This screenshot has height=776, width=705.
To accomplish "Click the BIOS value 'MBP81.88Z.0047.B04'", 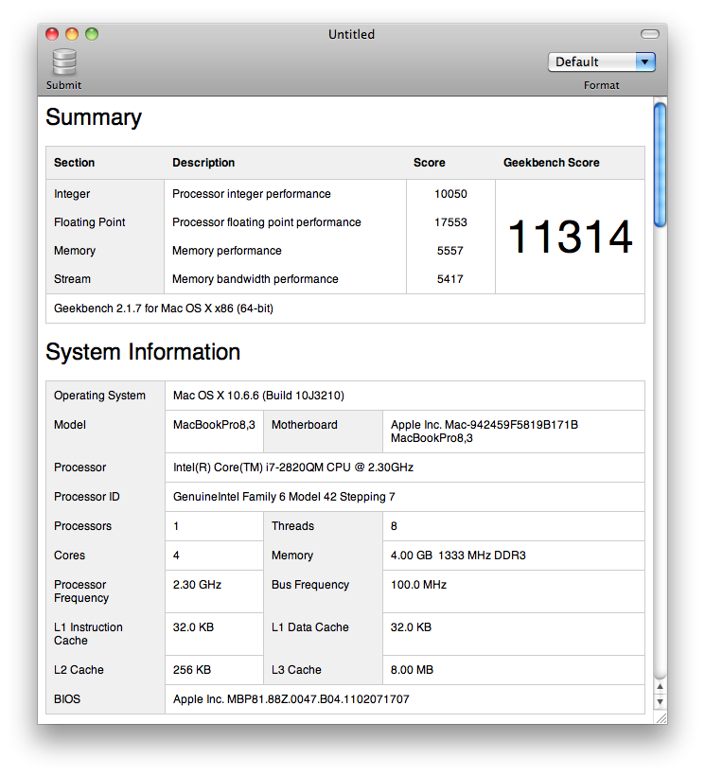I will tap(291, 698).
